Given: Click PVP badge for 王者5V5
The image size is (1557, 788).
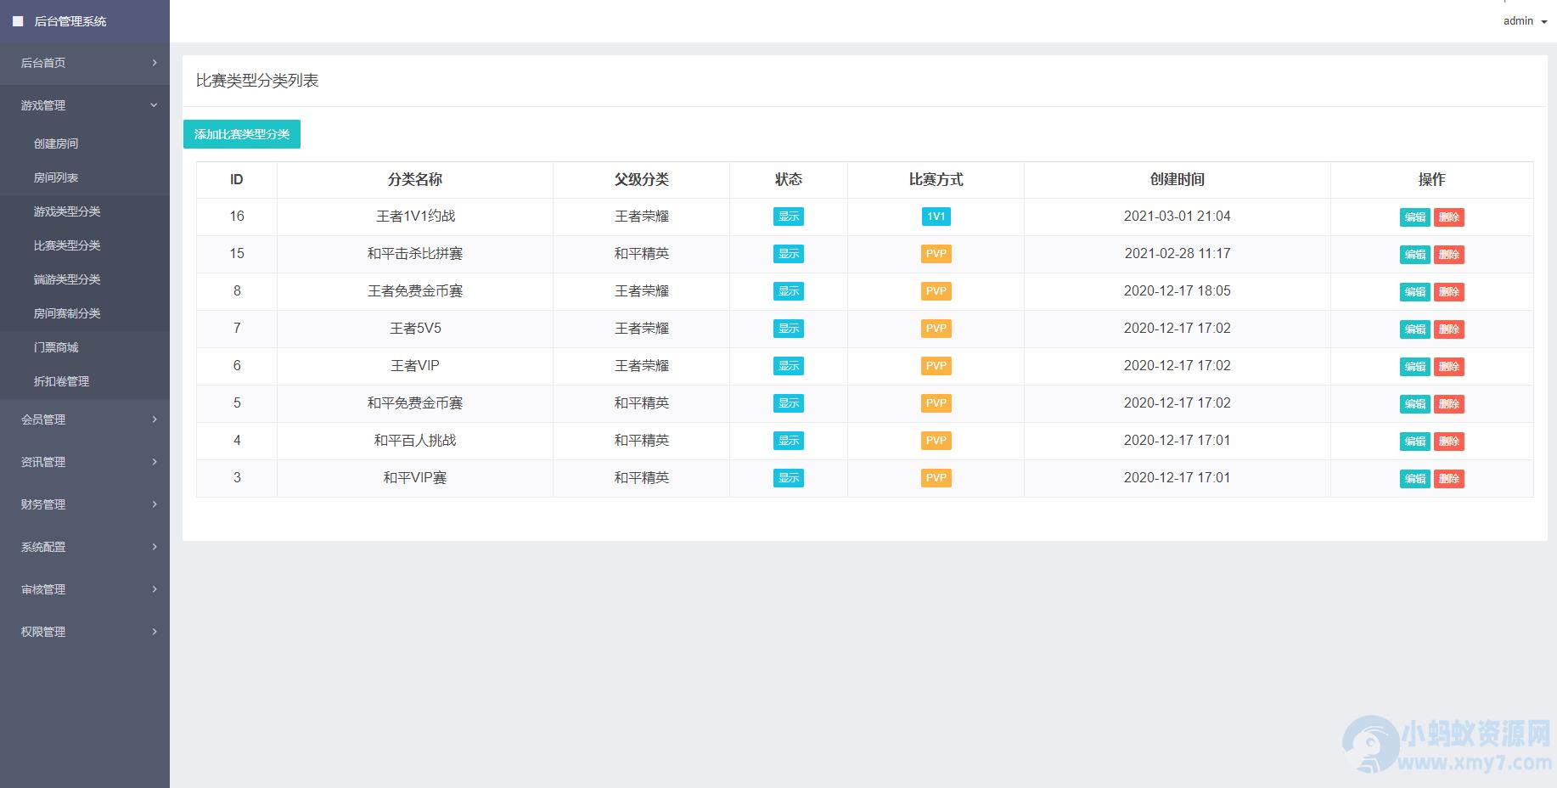Looking at the screenshot, I should 936,329.
